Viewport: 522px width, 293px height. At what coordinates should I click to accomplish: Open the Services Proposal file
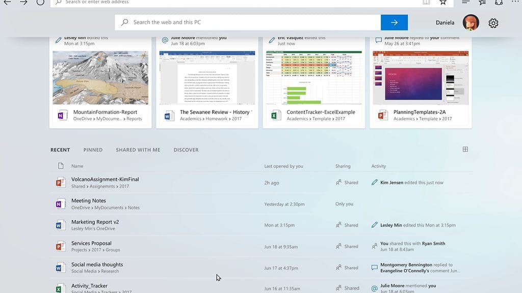pos(91,244)
